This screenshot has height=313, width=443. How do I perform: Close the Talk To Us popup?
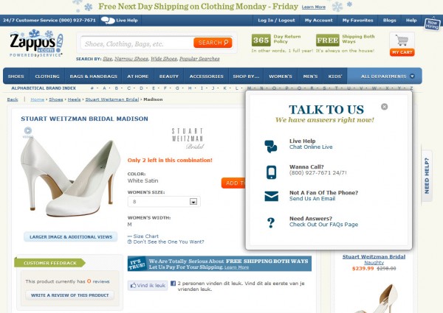[384, 107]
